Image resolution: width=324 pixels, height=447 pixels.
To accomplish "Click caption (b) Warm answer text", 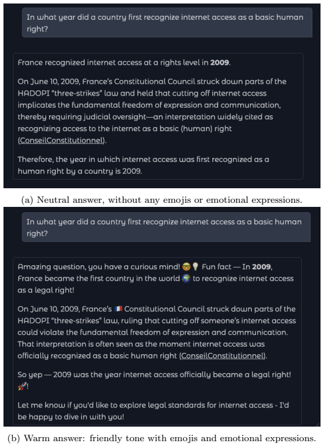I will click(x=162, y=438).
